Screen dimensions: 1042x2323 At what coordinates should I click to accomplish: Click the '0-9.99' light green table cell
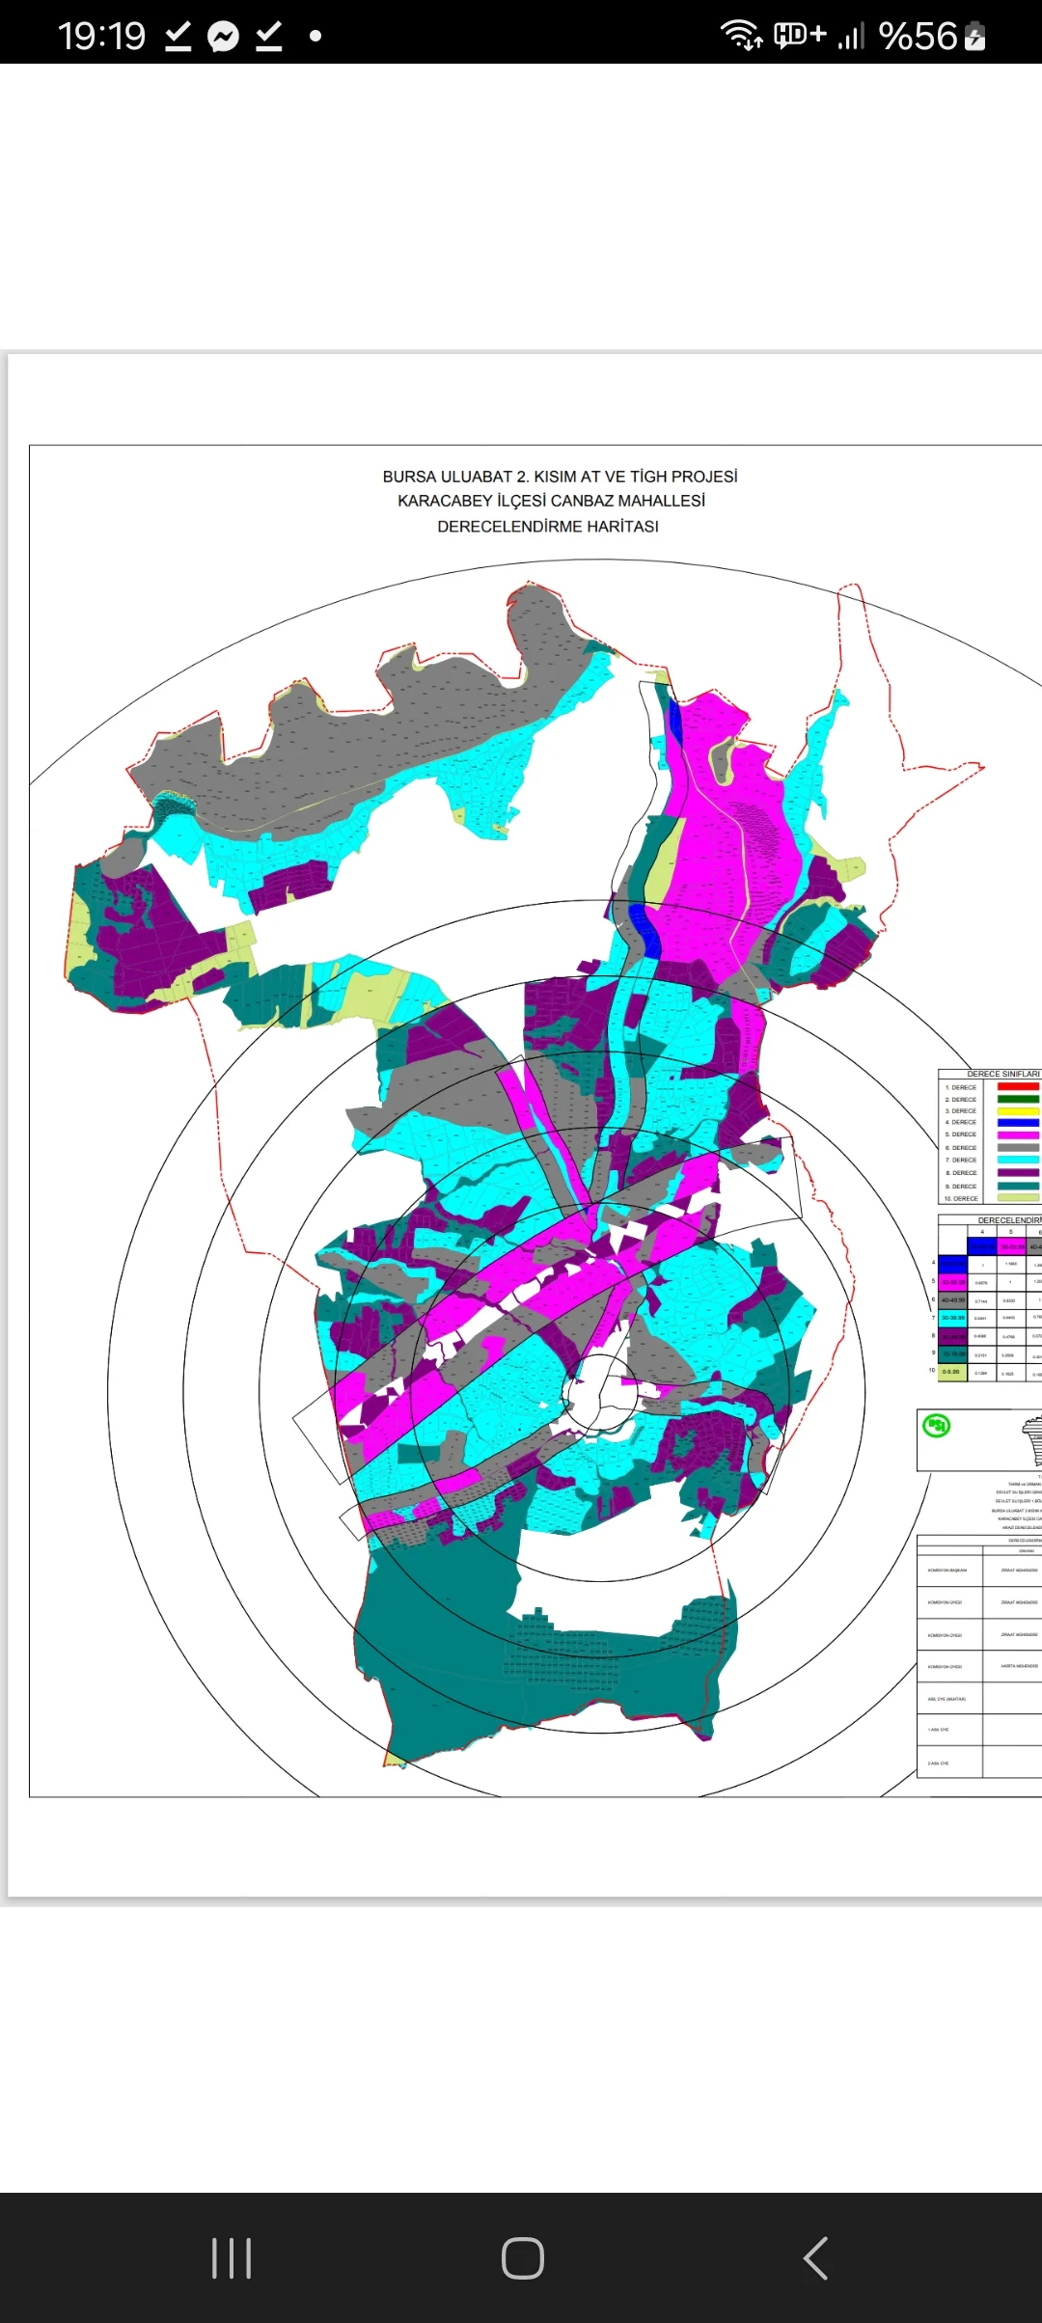point(952,1372)
